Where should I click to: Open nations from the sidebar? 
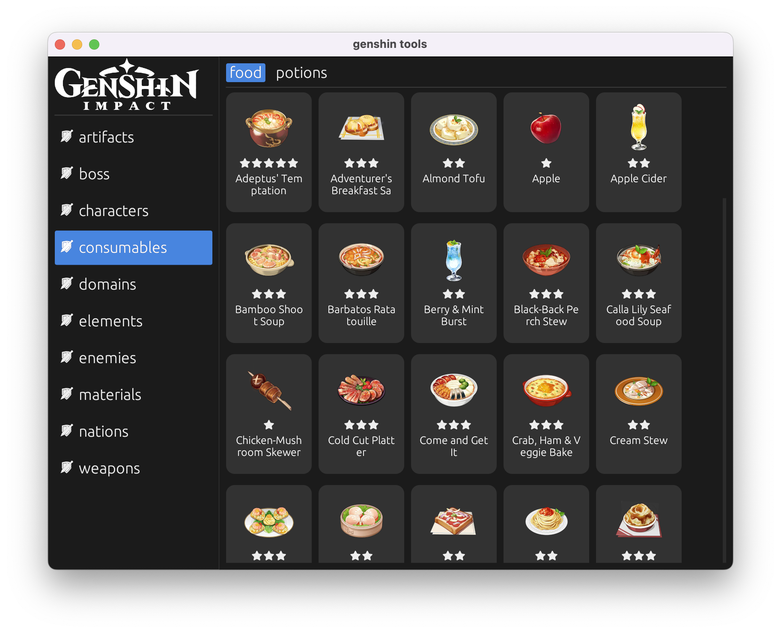[x=134, y=432]
